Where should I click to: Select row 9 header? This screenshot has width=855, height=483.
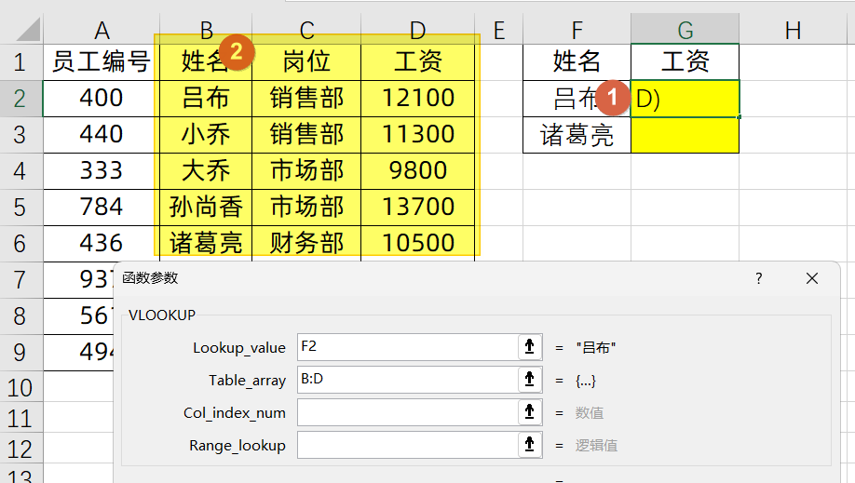[20, 352]
